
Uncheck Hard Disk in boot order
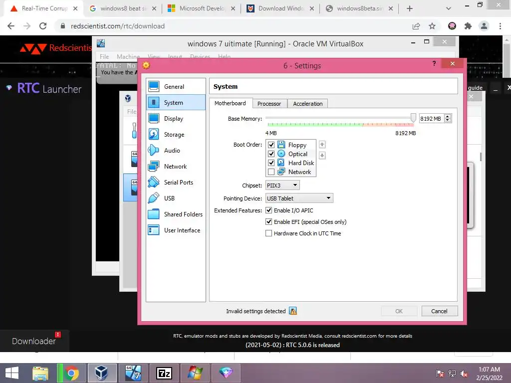(x=271, y=163)
